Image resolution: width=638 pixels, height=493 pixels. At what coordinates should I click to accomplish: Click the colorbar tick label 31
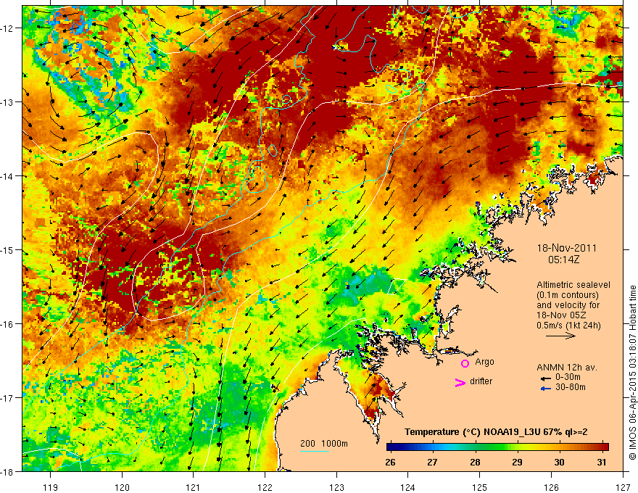coord(602,462)
